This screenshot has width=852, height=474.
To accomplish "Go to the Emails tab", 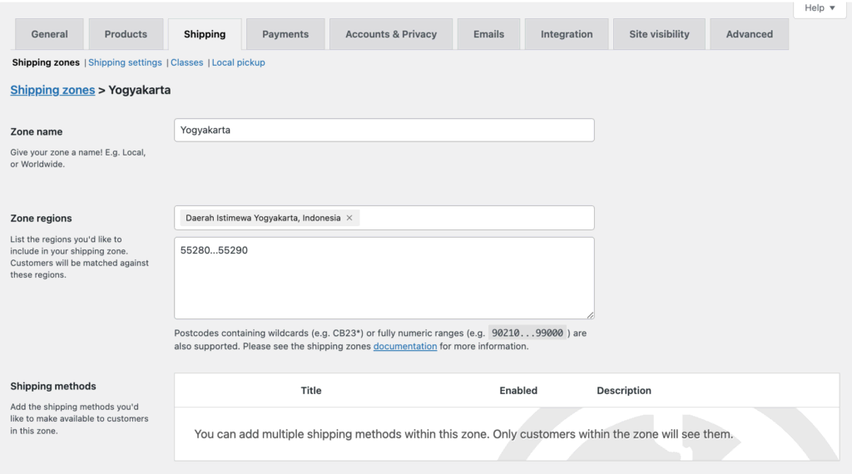I will (x=488, y=34).
